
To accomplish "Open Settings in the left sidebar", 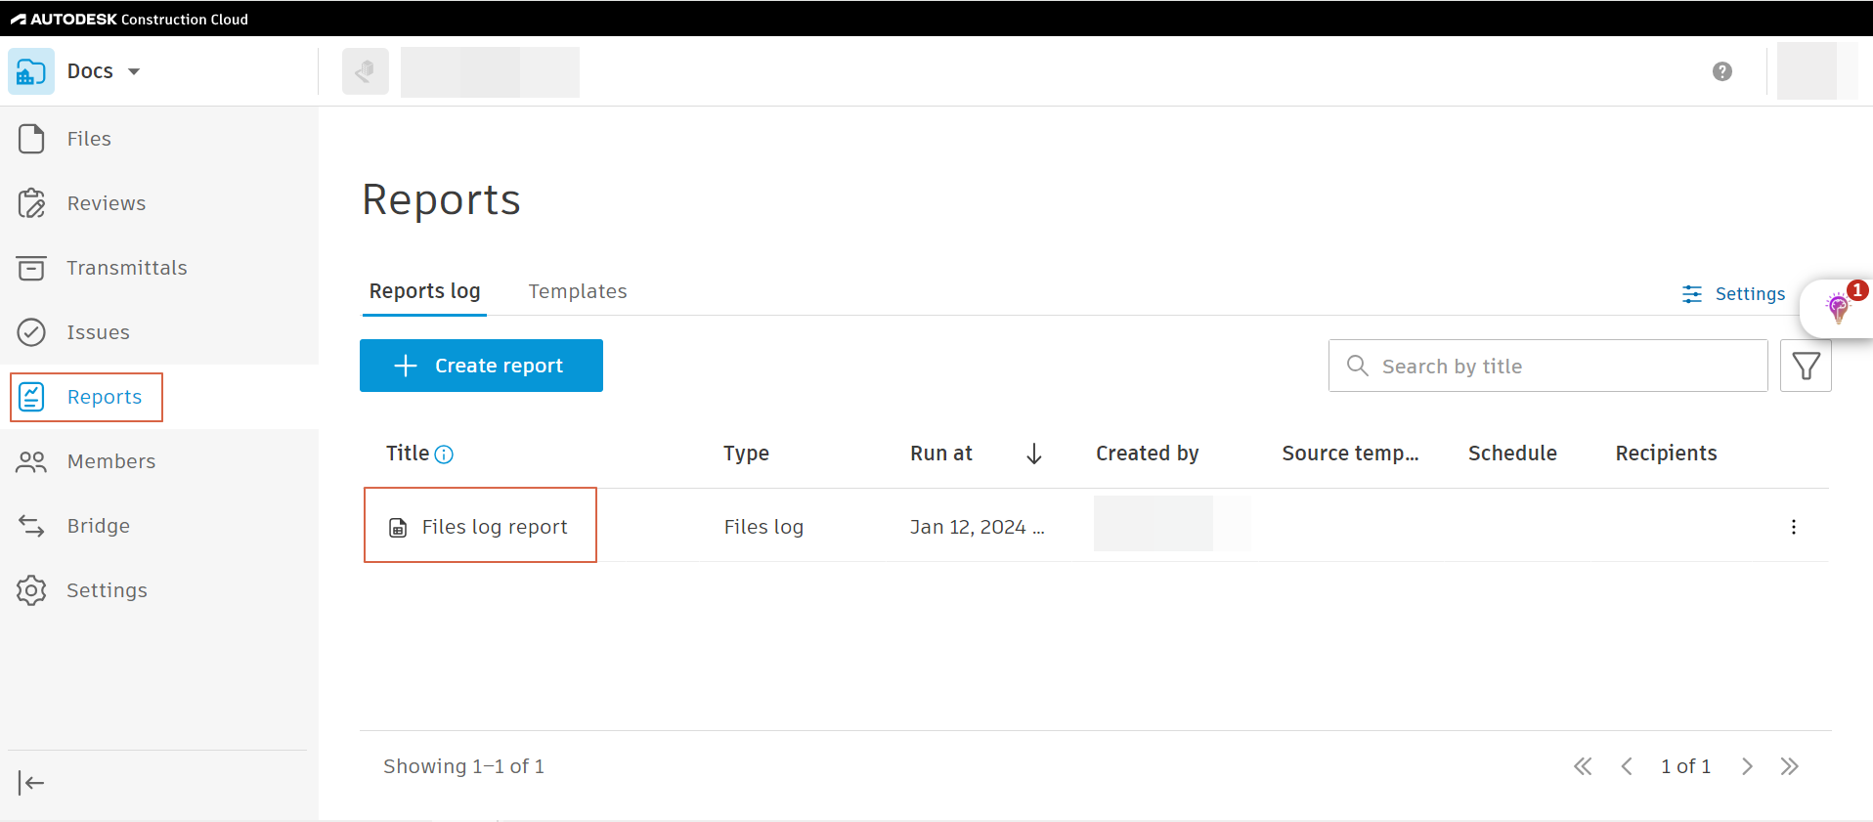I will (107, 590).
